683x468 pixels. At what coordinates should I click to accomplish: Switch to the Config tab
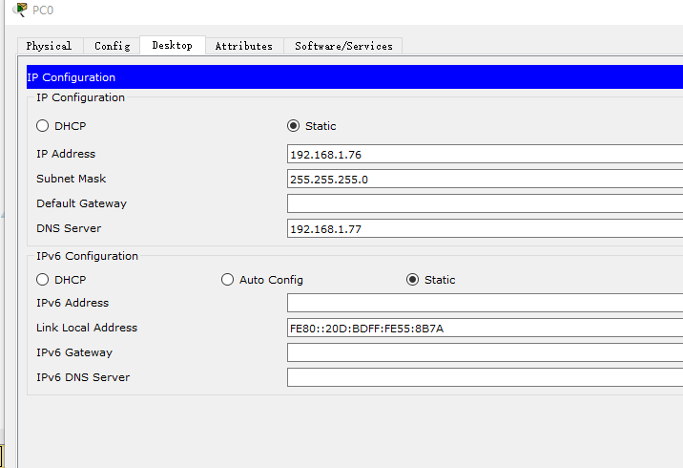click(x=113, y=46)
